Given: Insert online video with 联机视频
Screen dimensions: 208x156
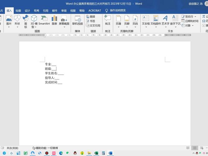Looking at the screenshot, I should pos(77,20).
